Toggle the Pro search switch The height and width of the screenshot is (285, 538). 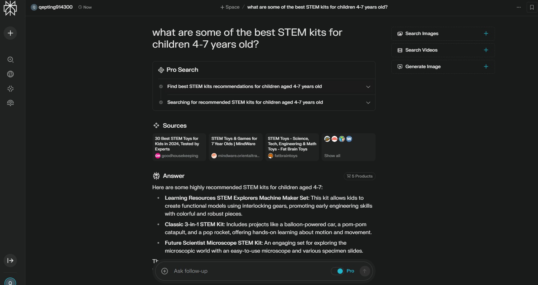[x=337, y=271]
